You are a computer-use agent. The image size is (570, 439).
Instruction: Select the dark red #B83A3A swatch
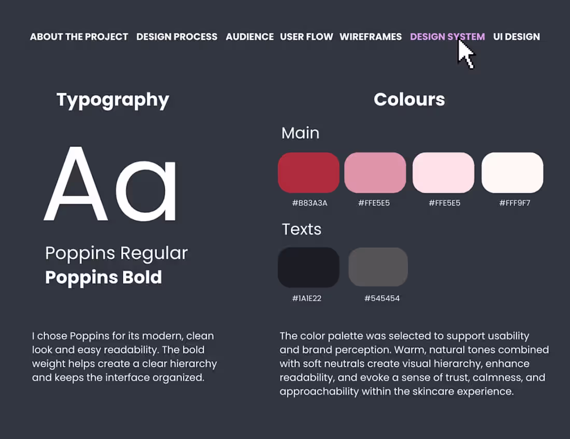[308, 172]
